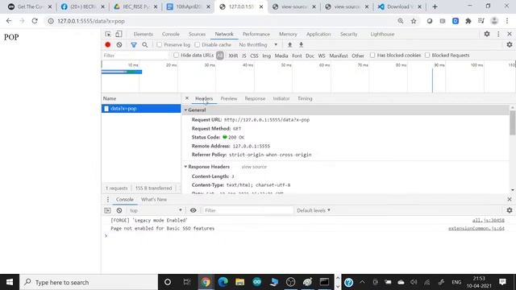The height and width of the screenshot is (290, 516).
Task: Switch to the Preview tab of request
Action: pyautogui.click(x=229, y=98)
